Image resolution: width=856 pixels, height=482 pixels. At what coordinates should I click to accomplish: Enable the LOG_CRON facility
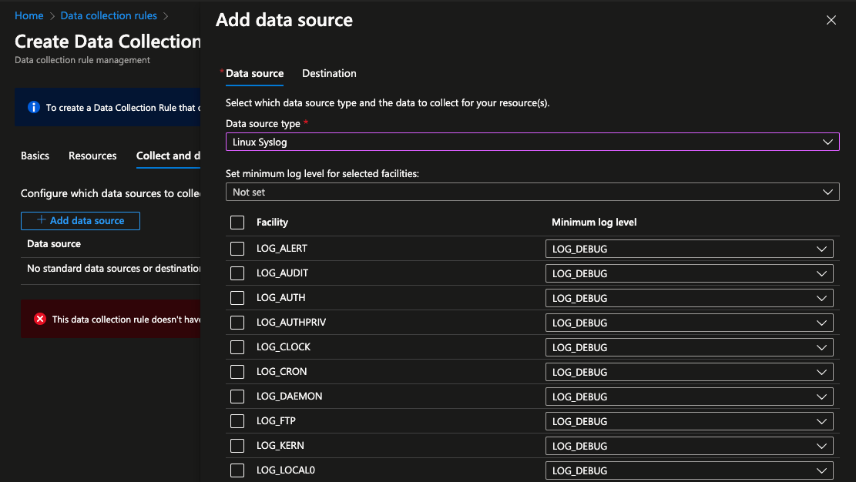tap(237, 371)
